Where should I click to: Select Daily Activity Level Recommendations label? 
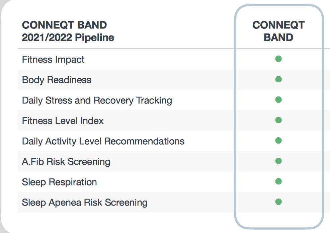tap(103, 141)
